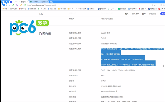Open a new tab with the tab-strip button
The height and width of the screenshot is (102, 165).
point(51,2)
